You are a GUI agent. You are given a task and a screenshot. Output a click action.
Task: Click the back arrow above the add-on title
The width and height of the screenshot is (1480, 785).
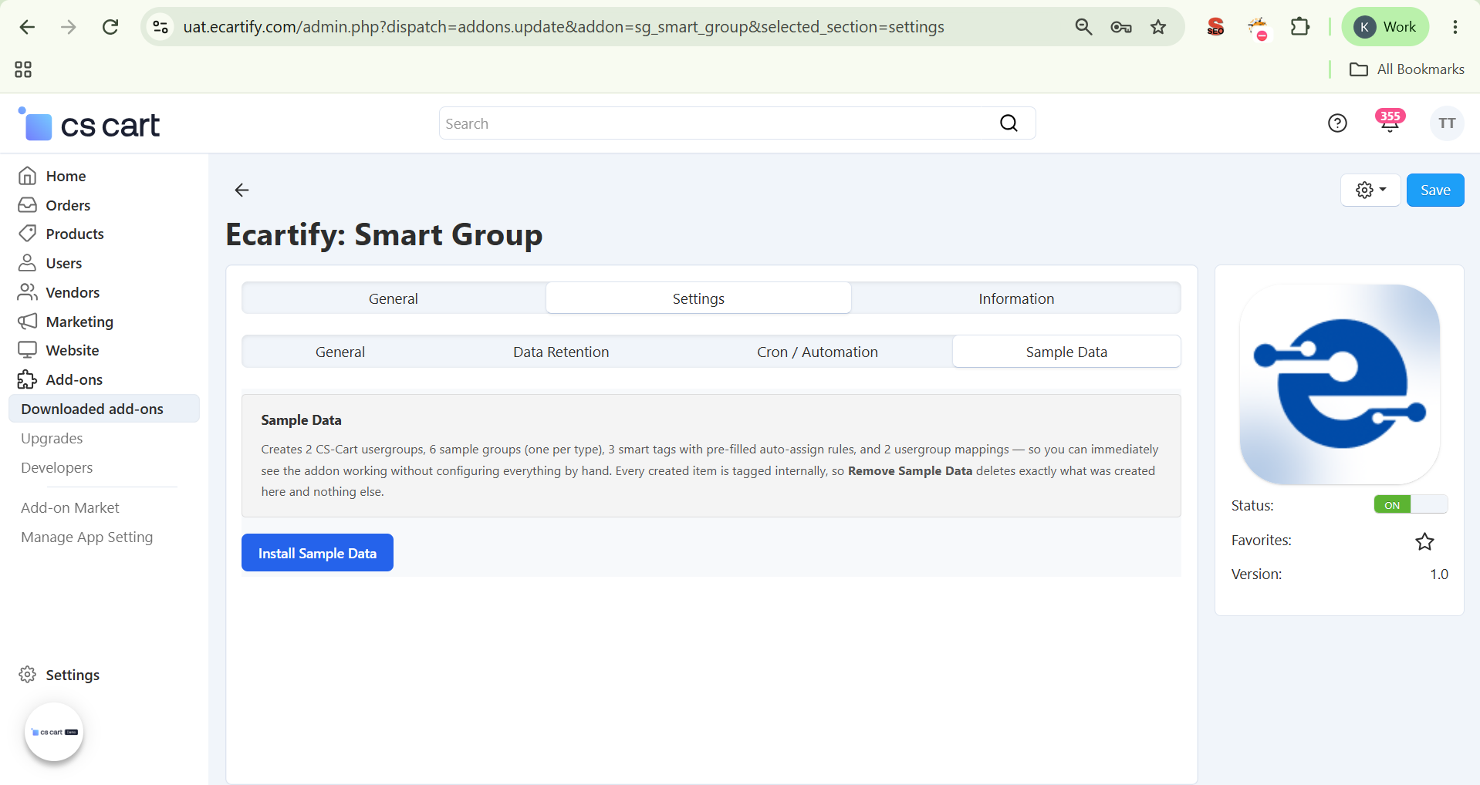coord(242,190)
